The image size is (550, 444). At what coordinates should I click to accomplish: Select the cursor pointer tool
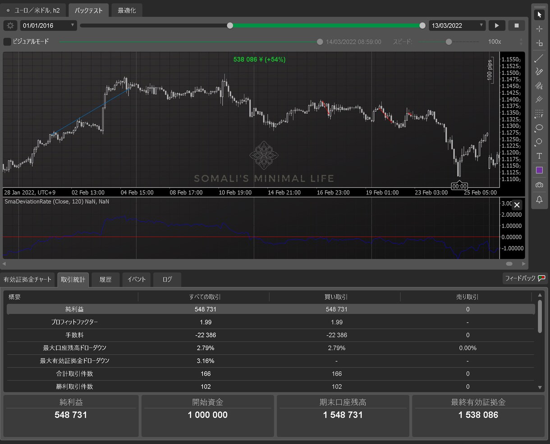[x=539, y=15]
